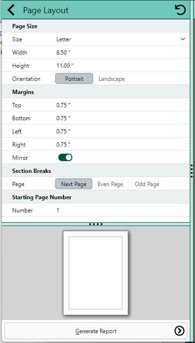Toggle off the Mirror margins switch
Image resolution: width=195 pixels, height=343 pixels.
(65, 157)
